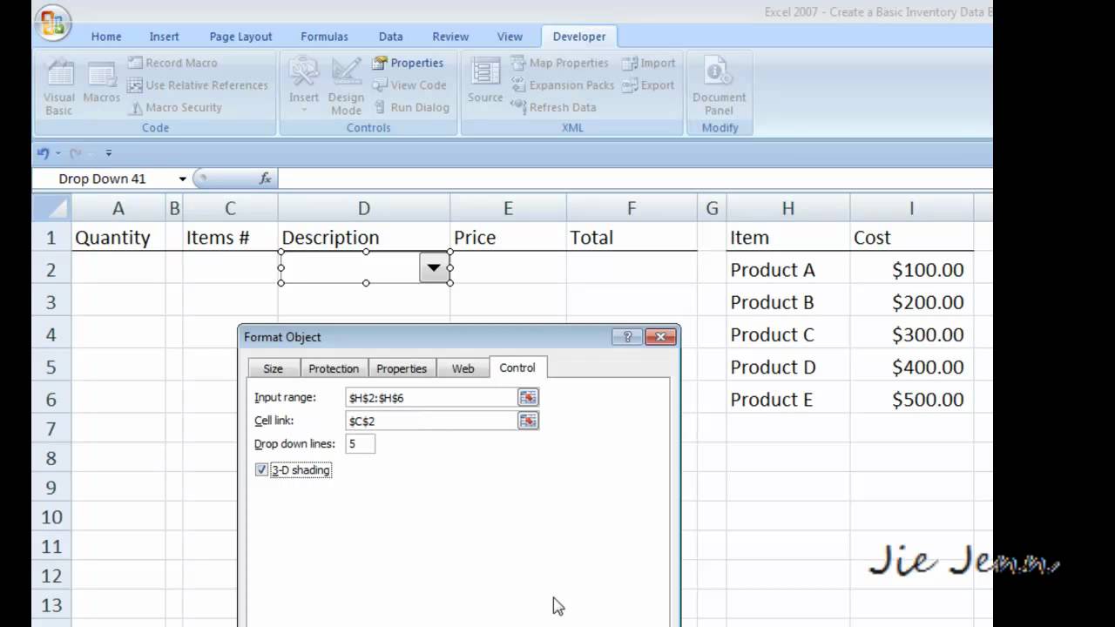
Task: Switch to the Protection tab
Action: 334,368
